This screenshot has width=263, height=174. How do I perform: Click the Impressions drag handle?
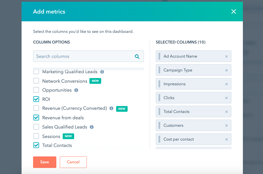tap(159, 84)
